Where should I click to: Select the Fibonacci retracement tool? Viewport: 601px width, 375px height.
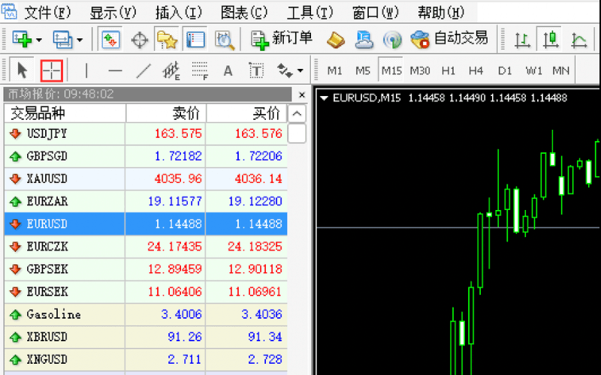[200, 70]
